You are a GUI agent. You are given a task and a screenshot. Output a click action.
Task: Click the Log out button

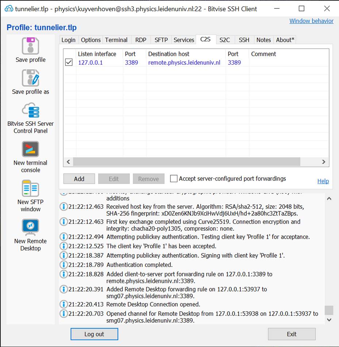pyautogui.click(x=94, y=334)
